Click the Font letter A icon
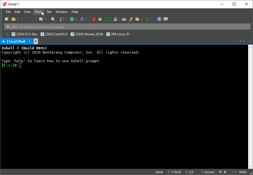This screenshot has width=253, height=175. 82,19
